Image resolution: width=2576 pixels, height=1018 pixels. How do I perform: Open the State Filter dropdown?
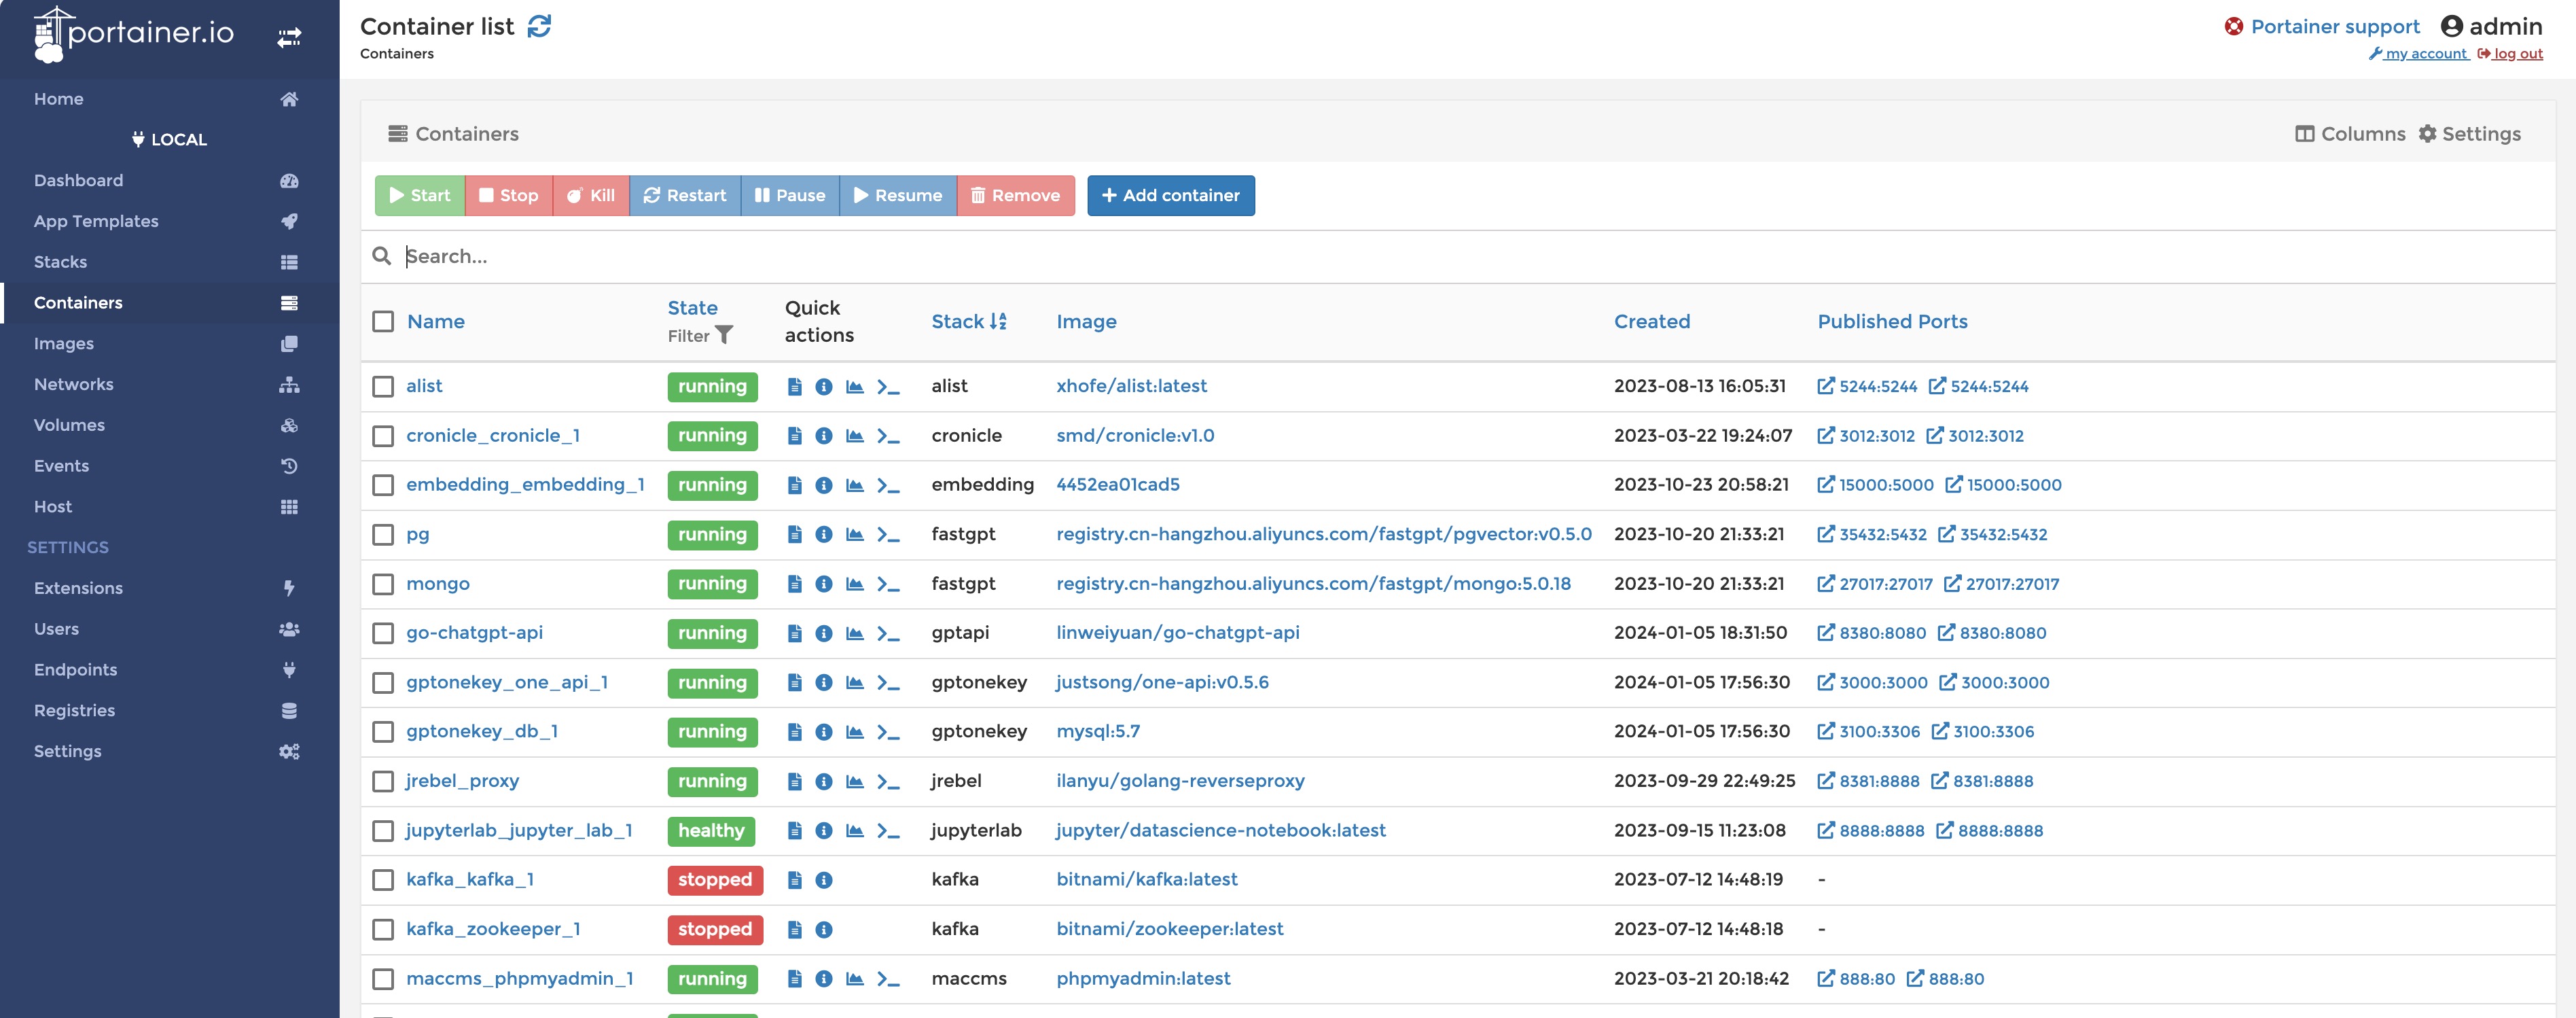point(700,336)
